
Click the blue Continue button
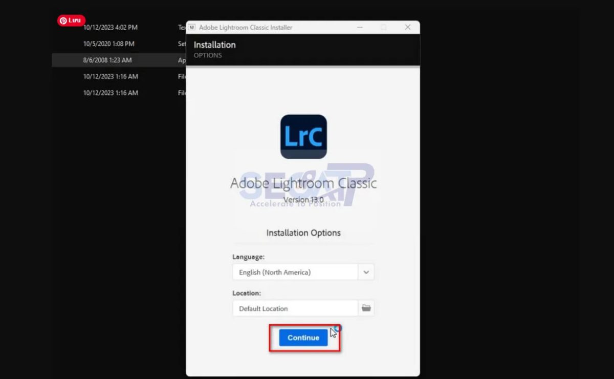[x=303, y=338]
